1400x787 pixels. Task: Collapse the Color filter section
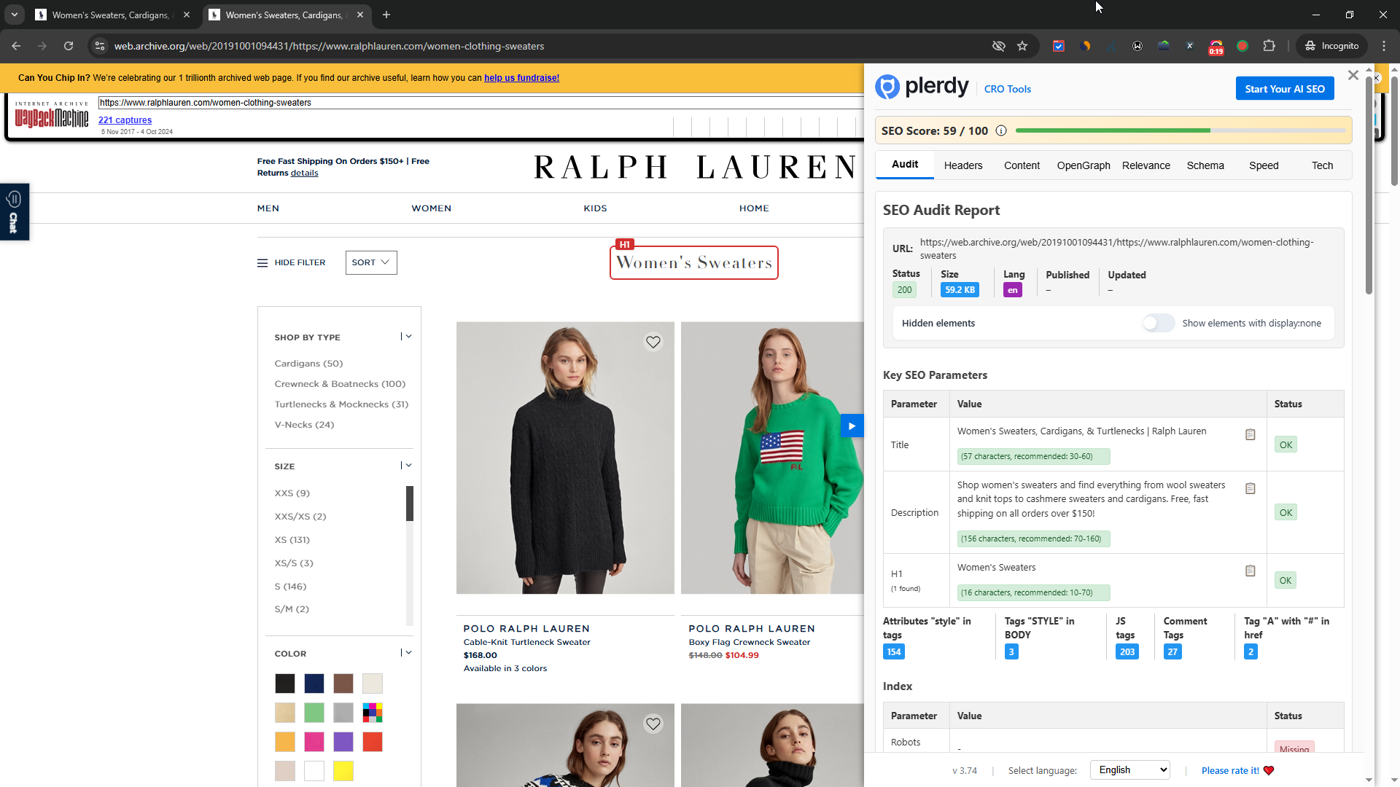point(407,653)
